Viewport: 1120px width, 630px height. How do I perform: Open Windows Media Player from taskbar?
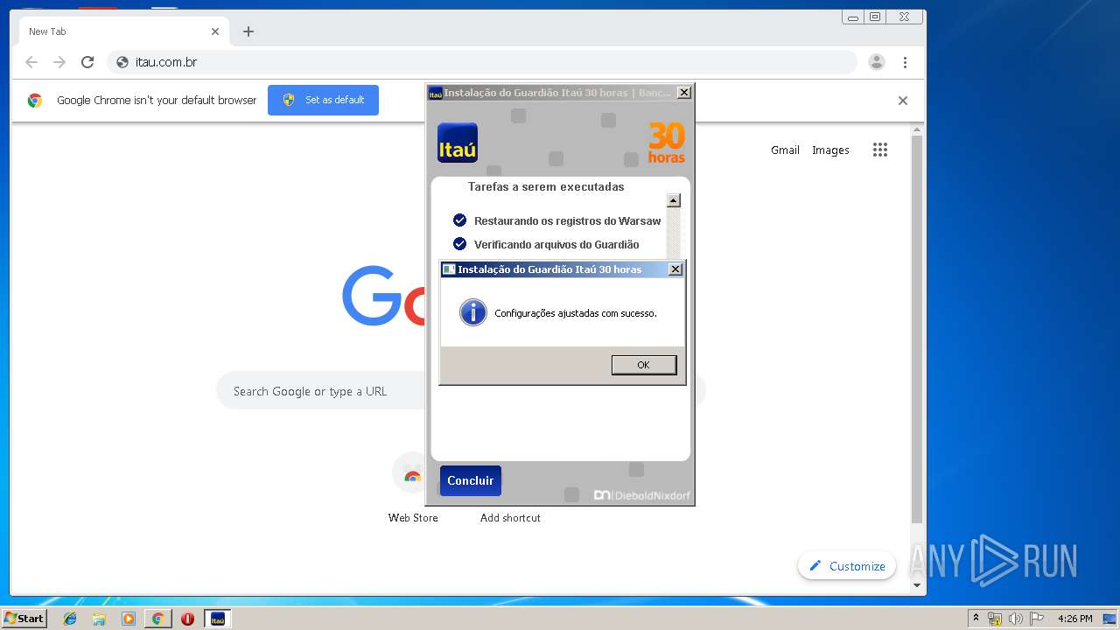point(129,619)
